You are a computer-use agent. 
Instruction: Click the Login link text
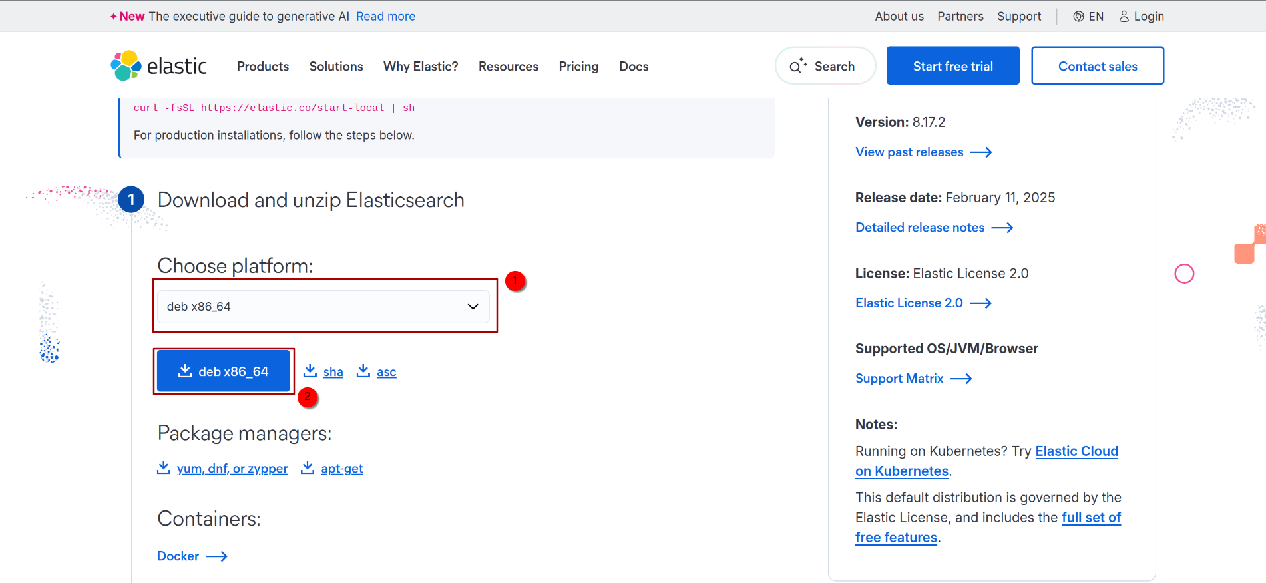1149,17
